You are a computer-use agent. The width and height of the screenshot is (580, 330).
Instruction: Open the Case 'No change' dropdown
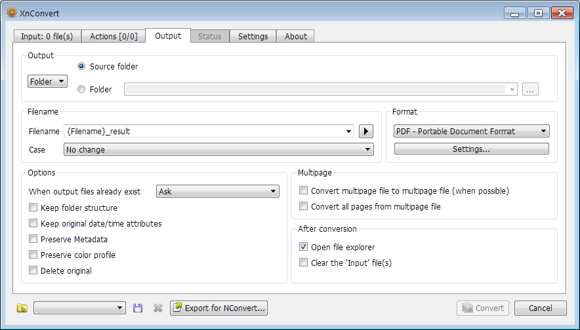point(218,149)
